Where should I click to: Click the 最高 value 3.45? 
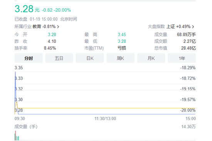[x=122, y=34]
